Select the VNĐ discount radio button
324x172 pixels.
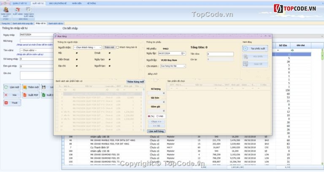click(157, 116)
